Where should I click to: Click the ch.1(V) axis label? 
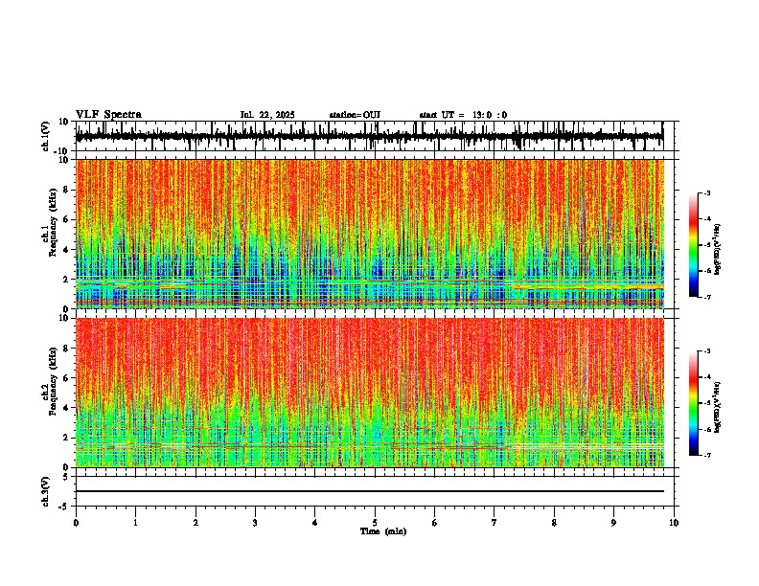click(45, 137)
